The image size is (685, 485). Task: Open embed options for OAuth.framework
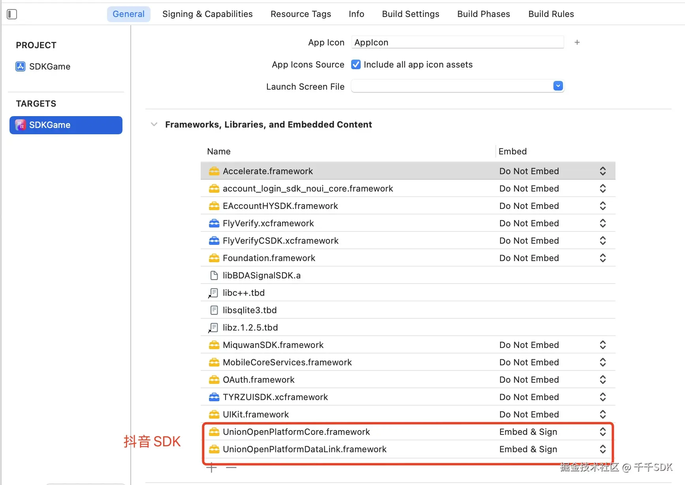coord(603,380)
